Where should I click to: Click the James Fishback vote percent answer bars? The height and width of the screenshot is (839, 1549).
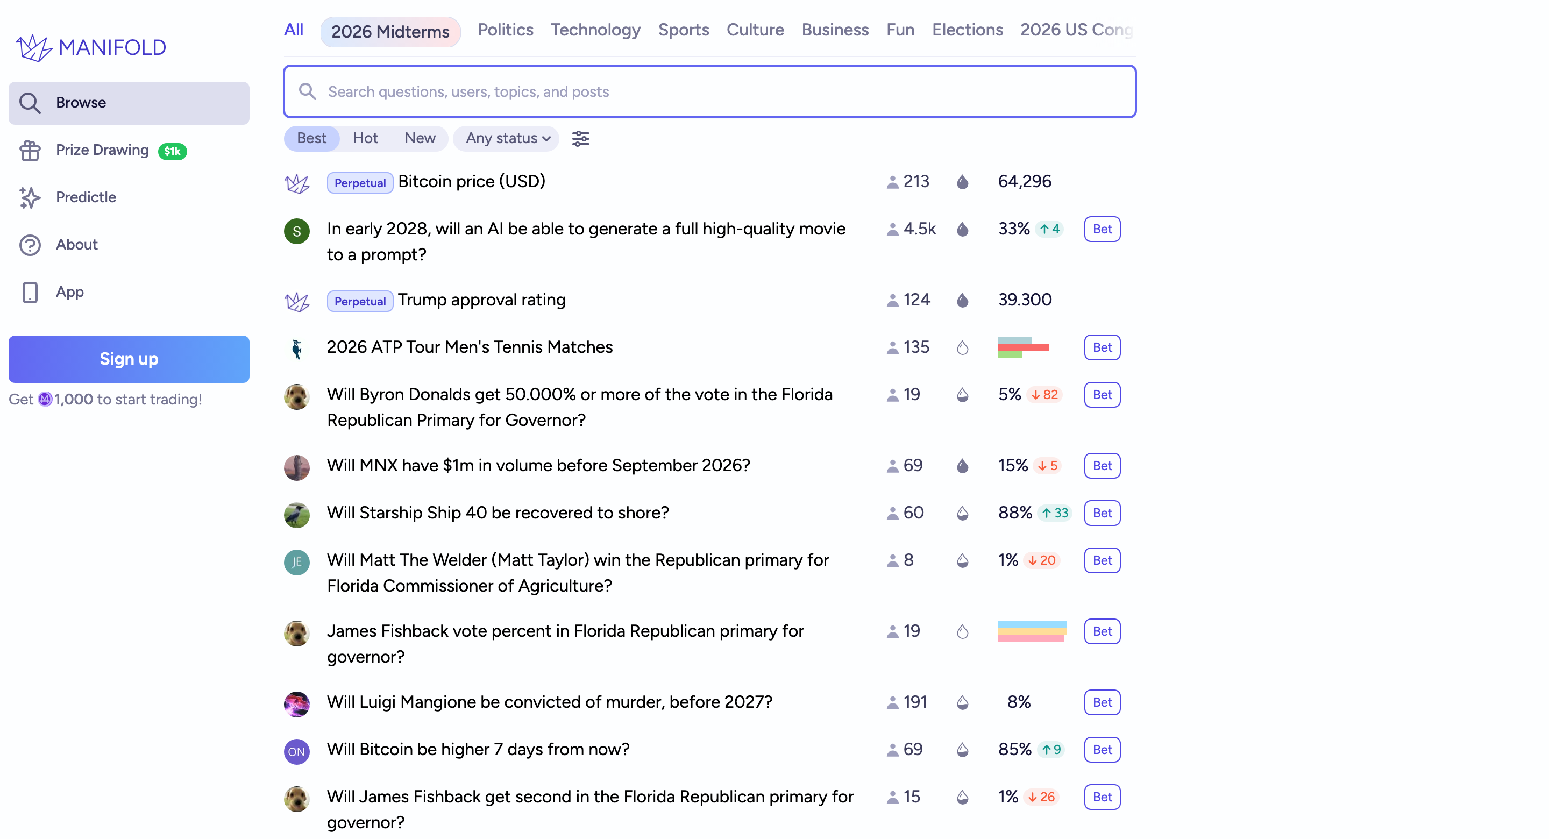click(1032, 631)
